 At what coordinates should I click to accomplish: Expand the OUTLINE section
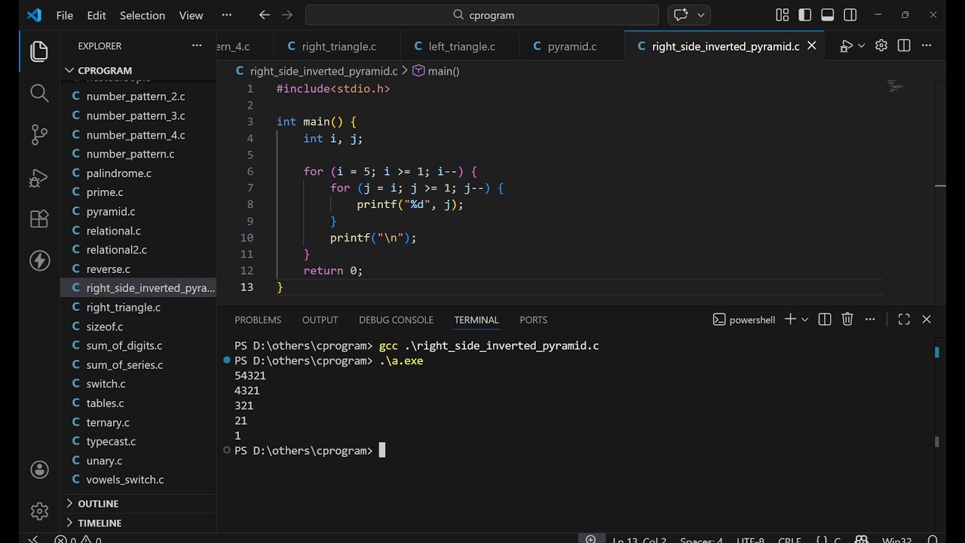point(138,503)
